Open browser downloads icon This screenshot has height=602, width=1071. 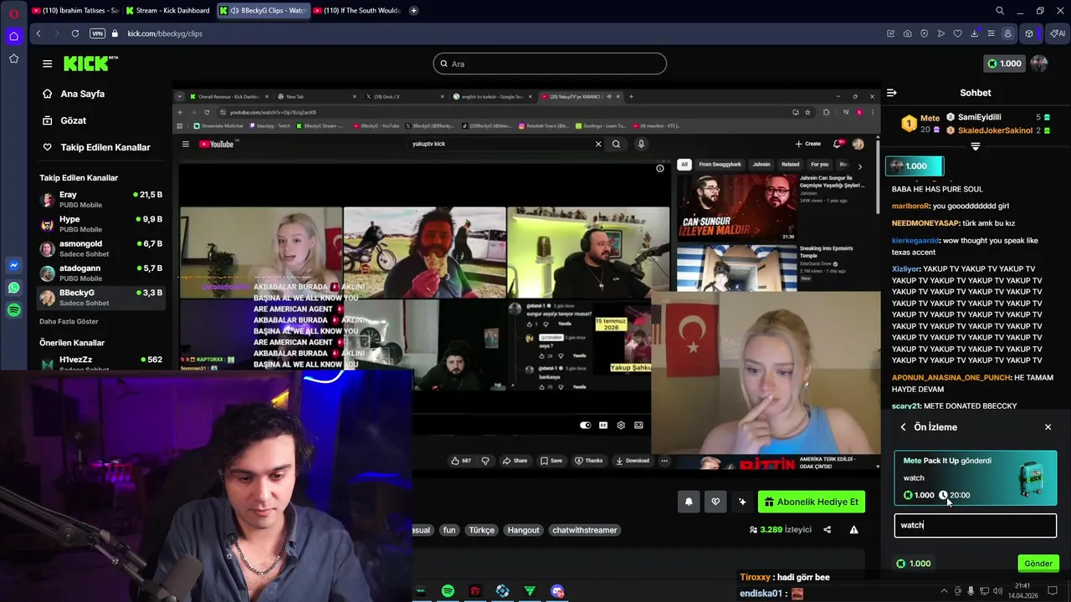[x=975, y=33]
